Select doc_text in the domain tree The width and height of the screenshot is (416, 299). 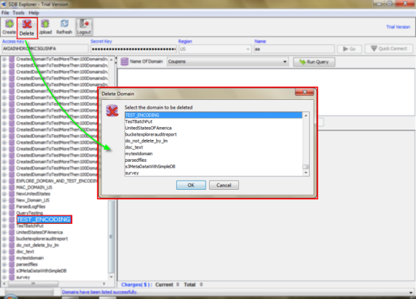(x=25, y=252)
